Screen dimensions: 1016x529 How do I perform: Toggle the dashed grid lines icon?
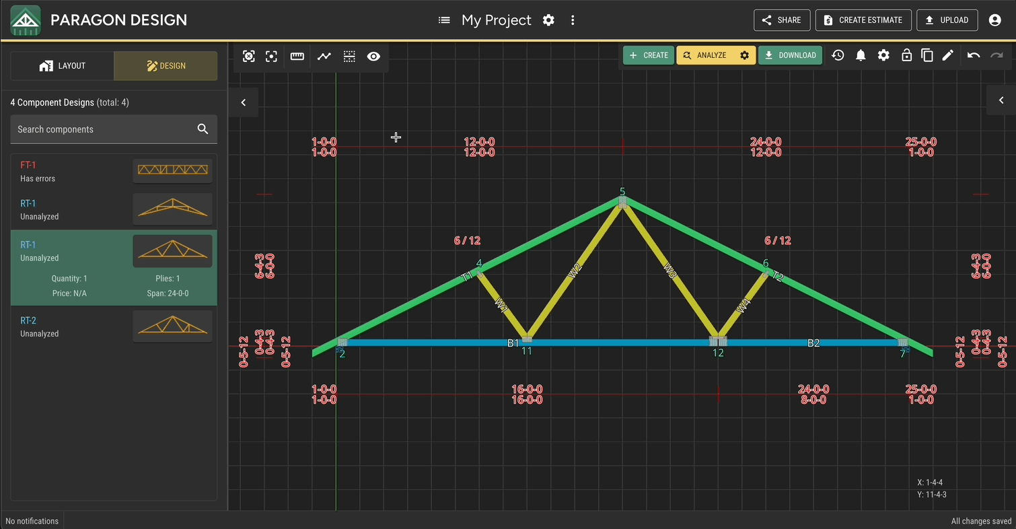coord(349,57)
